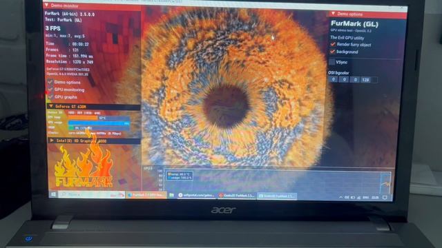Toggle the GPU monitoring checkbox
Viewport: 442px width, 248px height.
pos(50,90)
